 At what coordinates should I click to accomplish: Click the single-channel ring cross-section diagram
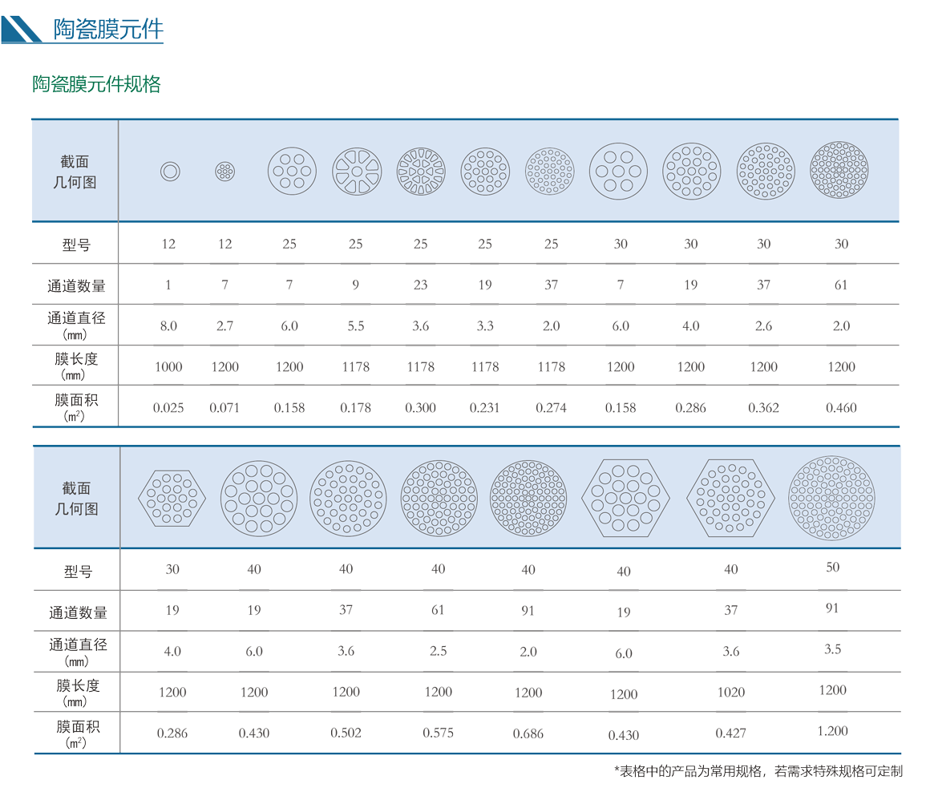point(170,172)
